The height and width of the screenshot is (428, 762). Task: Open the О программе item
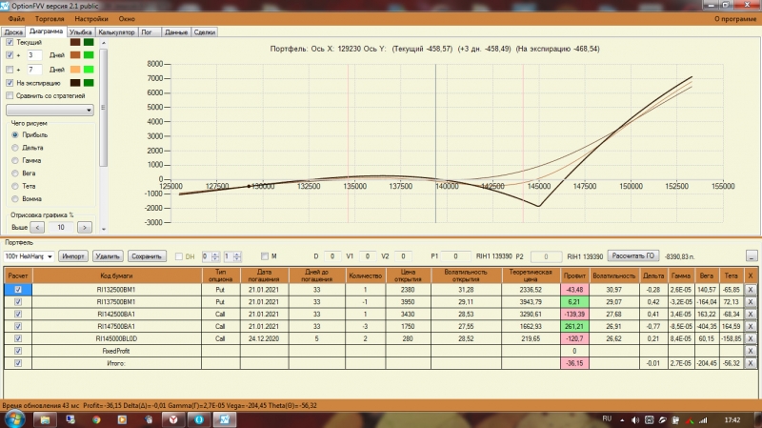[x=735, y=19]
